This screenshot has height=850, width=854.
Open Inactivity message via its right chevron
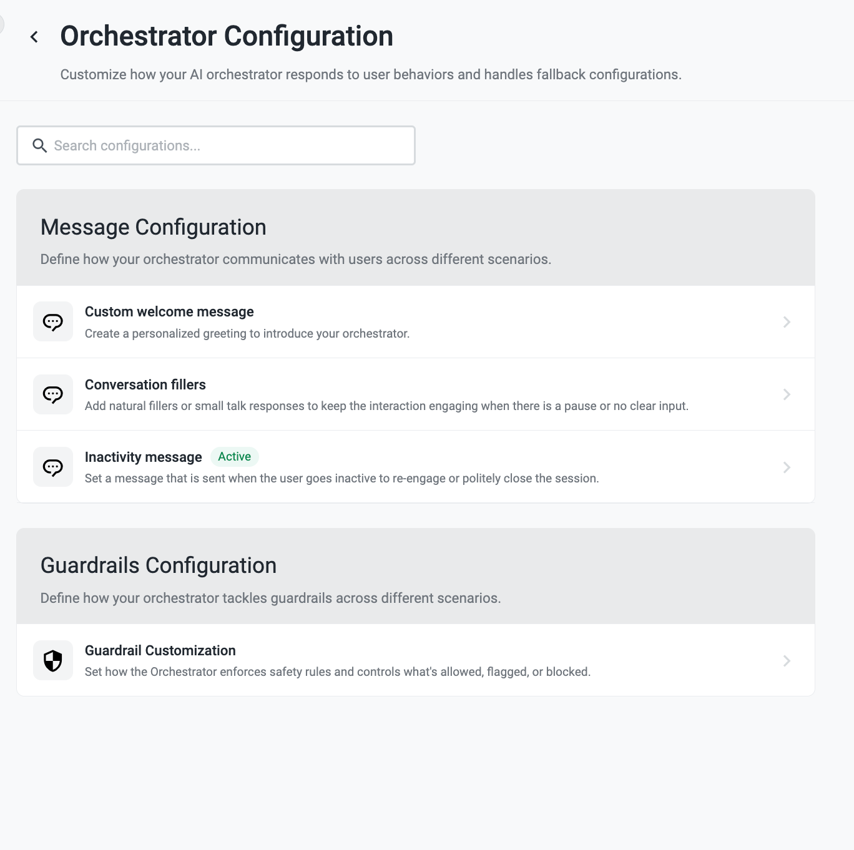coord(787,467)
